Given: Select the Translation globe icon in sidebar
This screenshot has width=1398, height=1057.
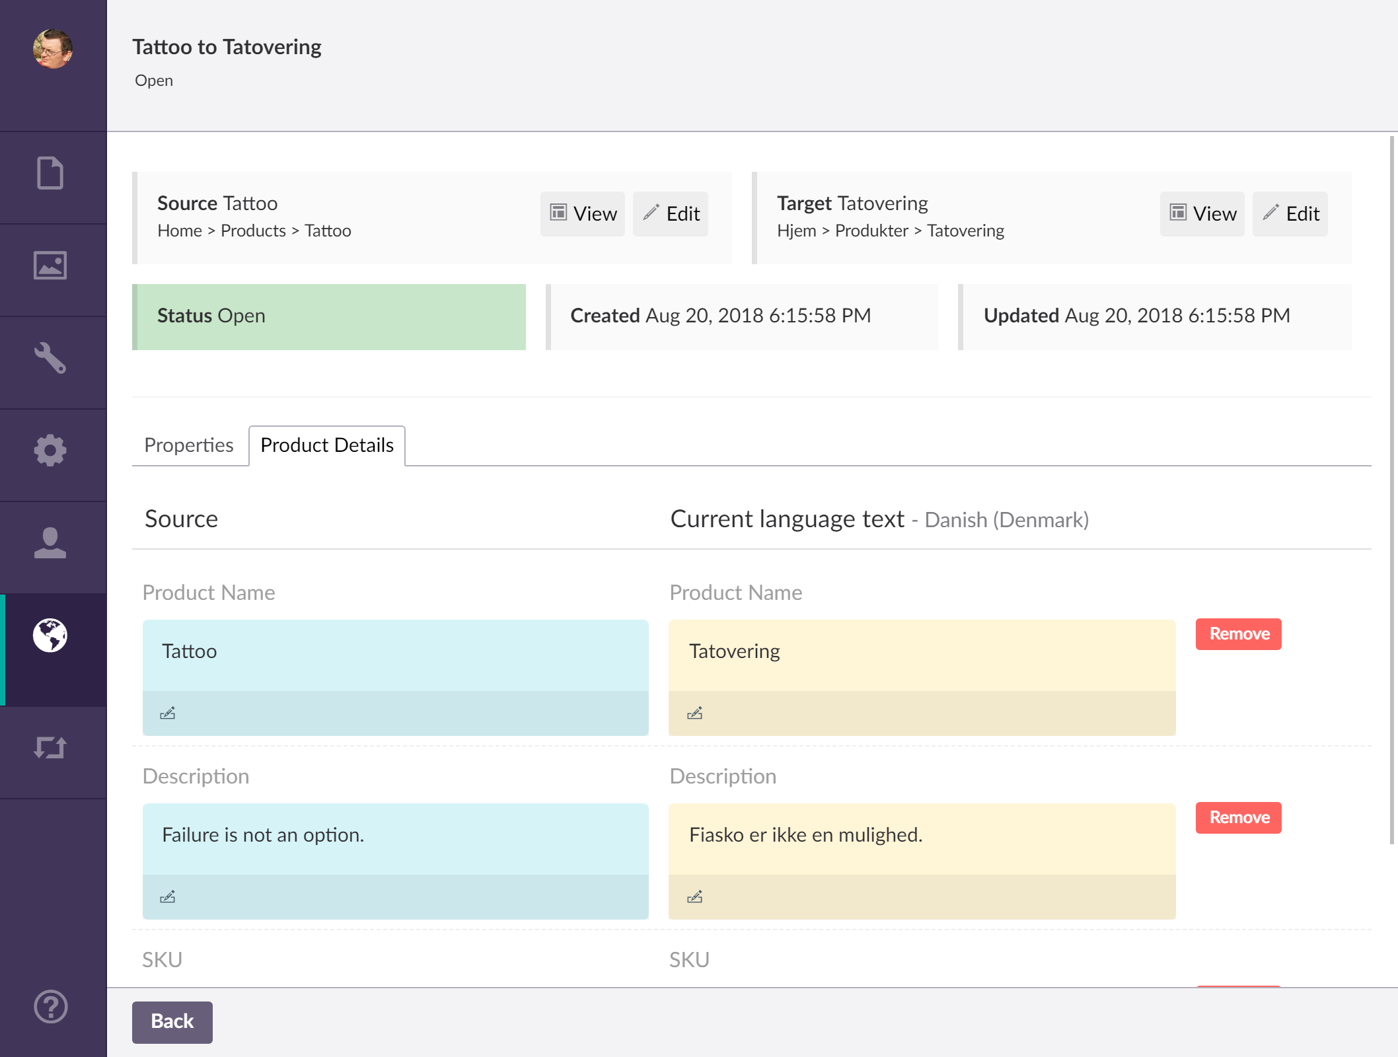Looking at the screenshot, I should (x=50, y=636).
